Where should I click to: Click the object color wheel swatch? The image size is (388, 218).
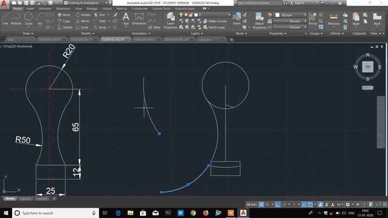(269, 15)
